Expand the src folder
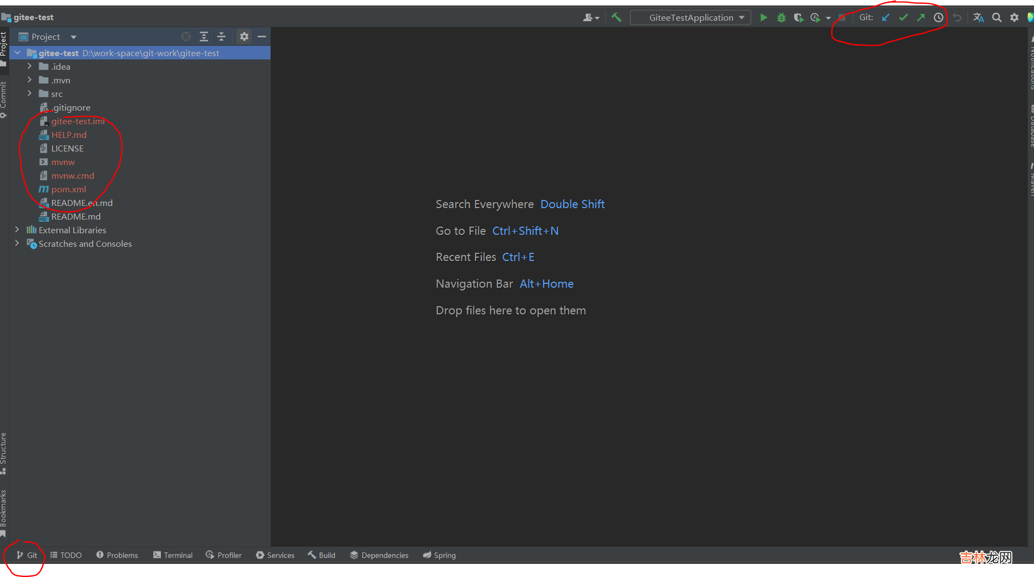 [x=29, y=94]
